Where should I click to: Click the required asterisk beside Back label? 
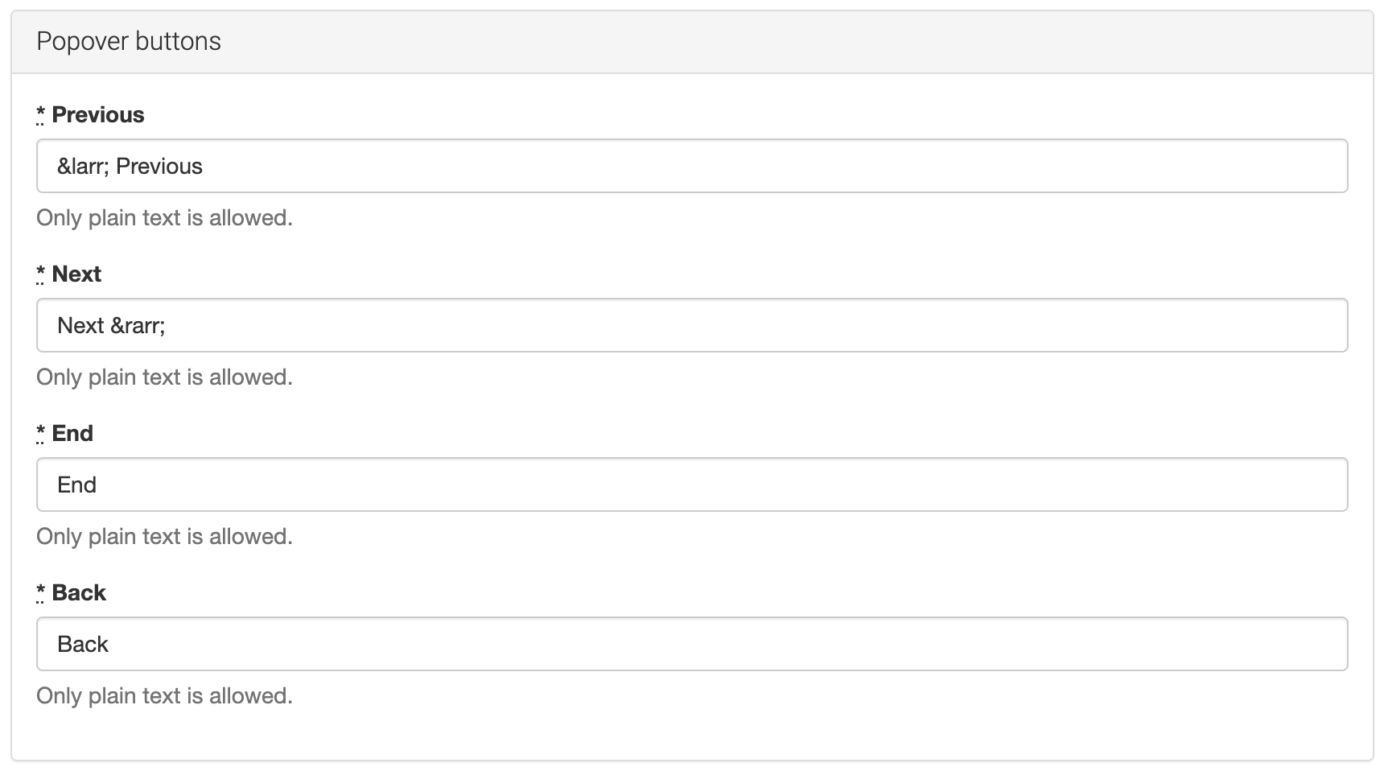pyautogui.click(x=41, y=593)
